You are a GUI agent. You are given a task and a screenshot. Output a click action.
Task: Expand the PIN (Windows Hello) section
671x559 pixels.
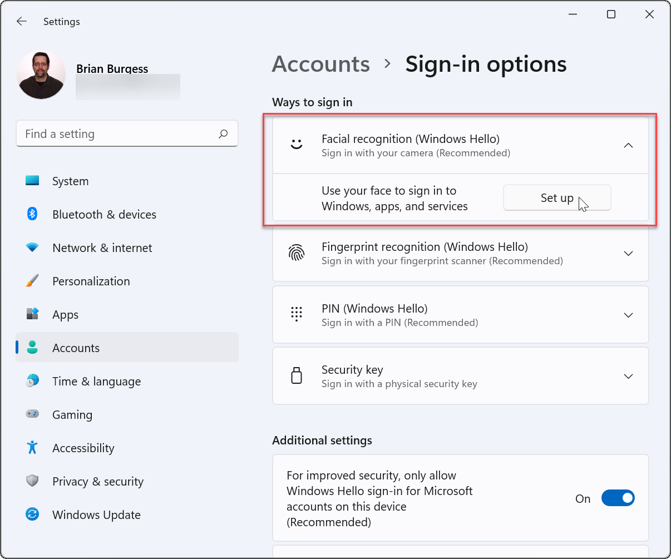(628, 315)
